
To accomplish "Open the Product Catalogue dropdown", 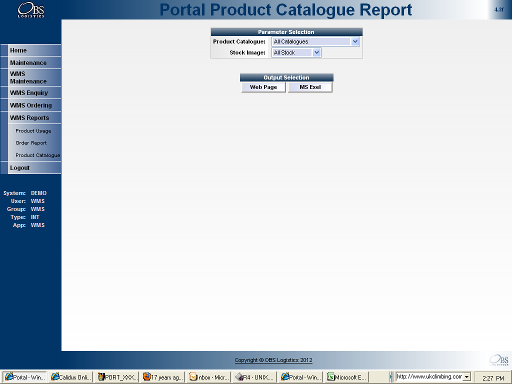I will coord(315,41).
